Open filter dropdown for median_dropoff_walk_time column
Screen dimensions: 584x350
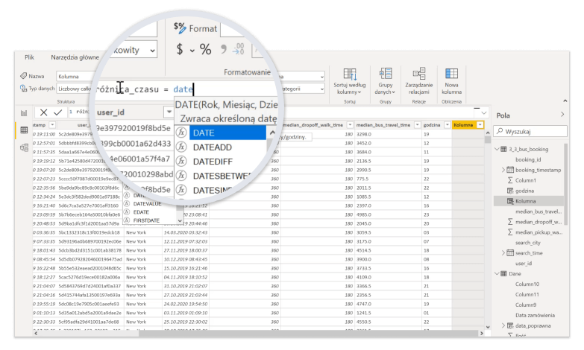pos(350,125)
